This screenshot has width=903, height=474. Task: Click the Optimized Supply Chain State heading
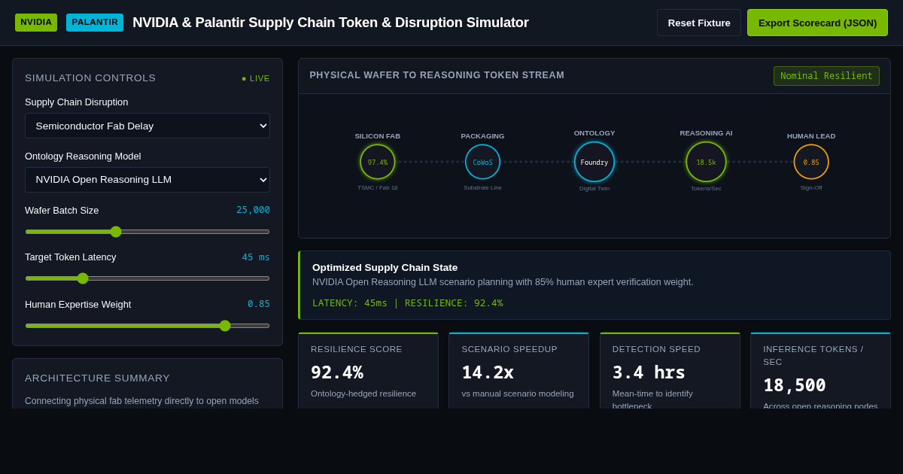pyautogui.click(x=385, y=267)
